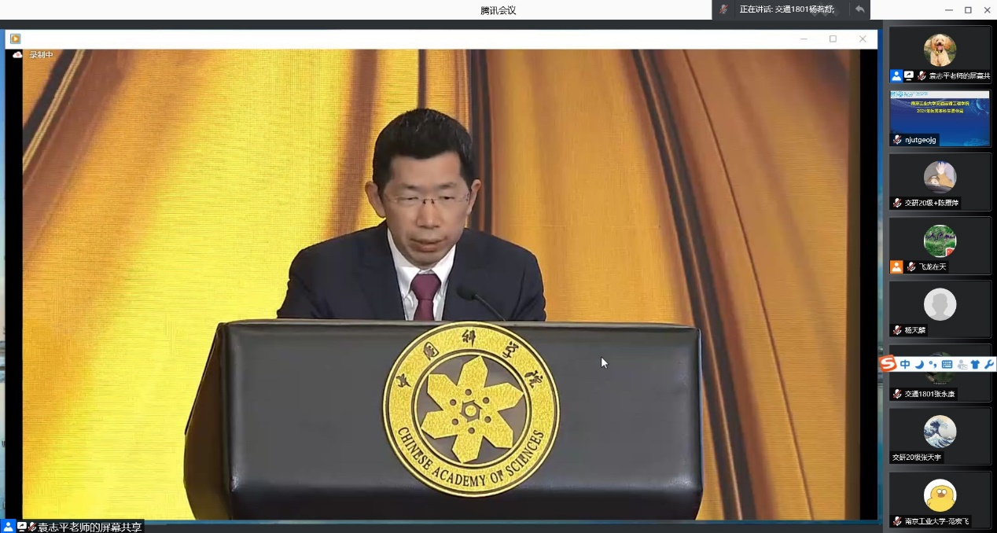Maximize the Tencent Meeting window
997x533 pixels.
coord(968,10)
